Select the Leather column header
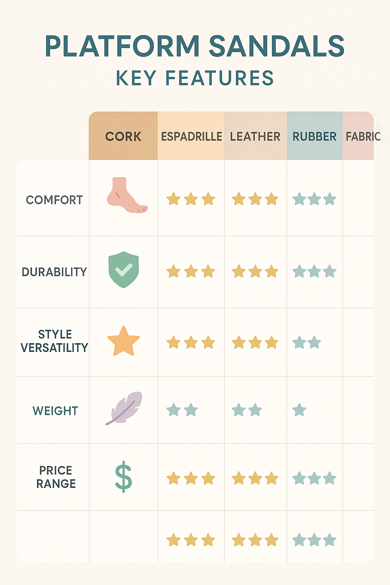 (255, 136)
